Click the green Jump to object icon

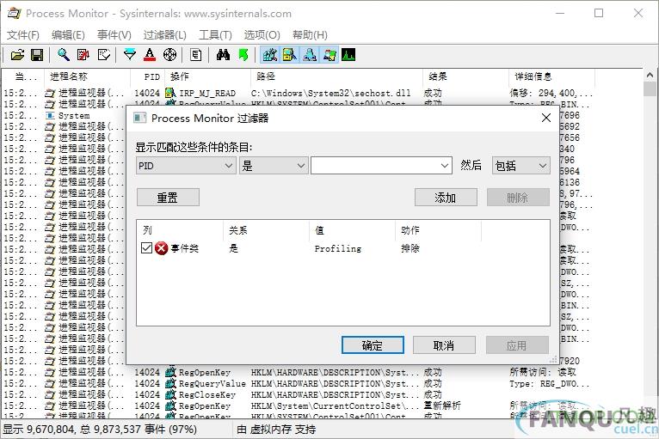pyautogui.click(x=243, y=55)
